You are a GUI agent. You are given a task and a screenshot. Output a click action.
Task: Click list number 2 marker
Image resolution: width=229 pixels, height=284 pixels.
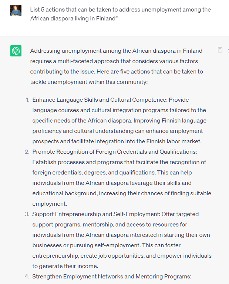click(x=27, y=152)
